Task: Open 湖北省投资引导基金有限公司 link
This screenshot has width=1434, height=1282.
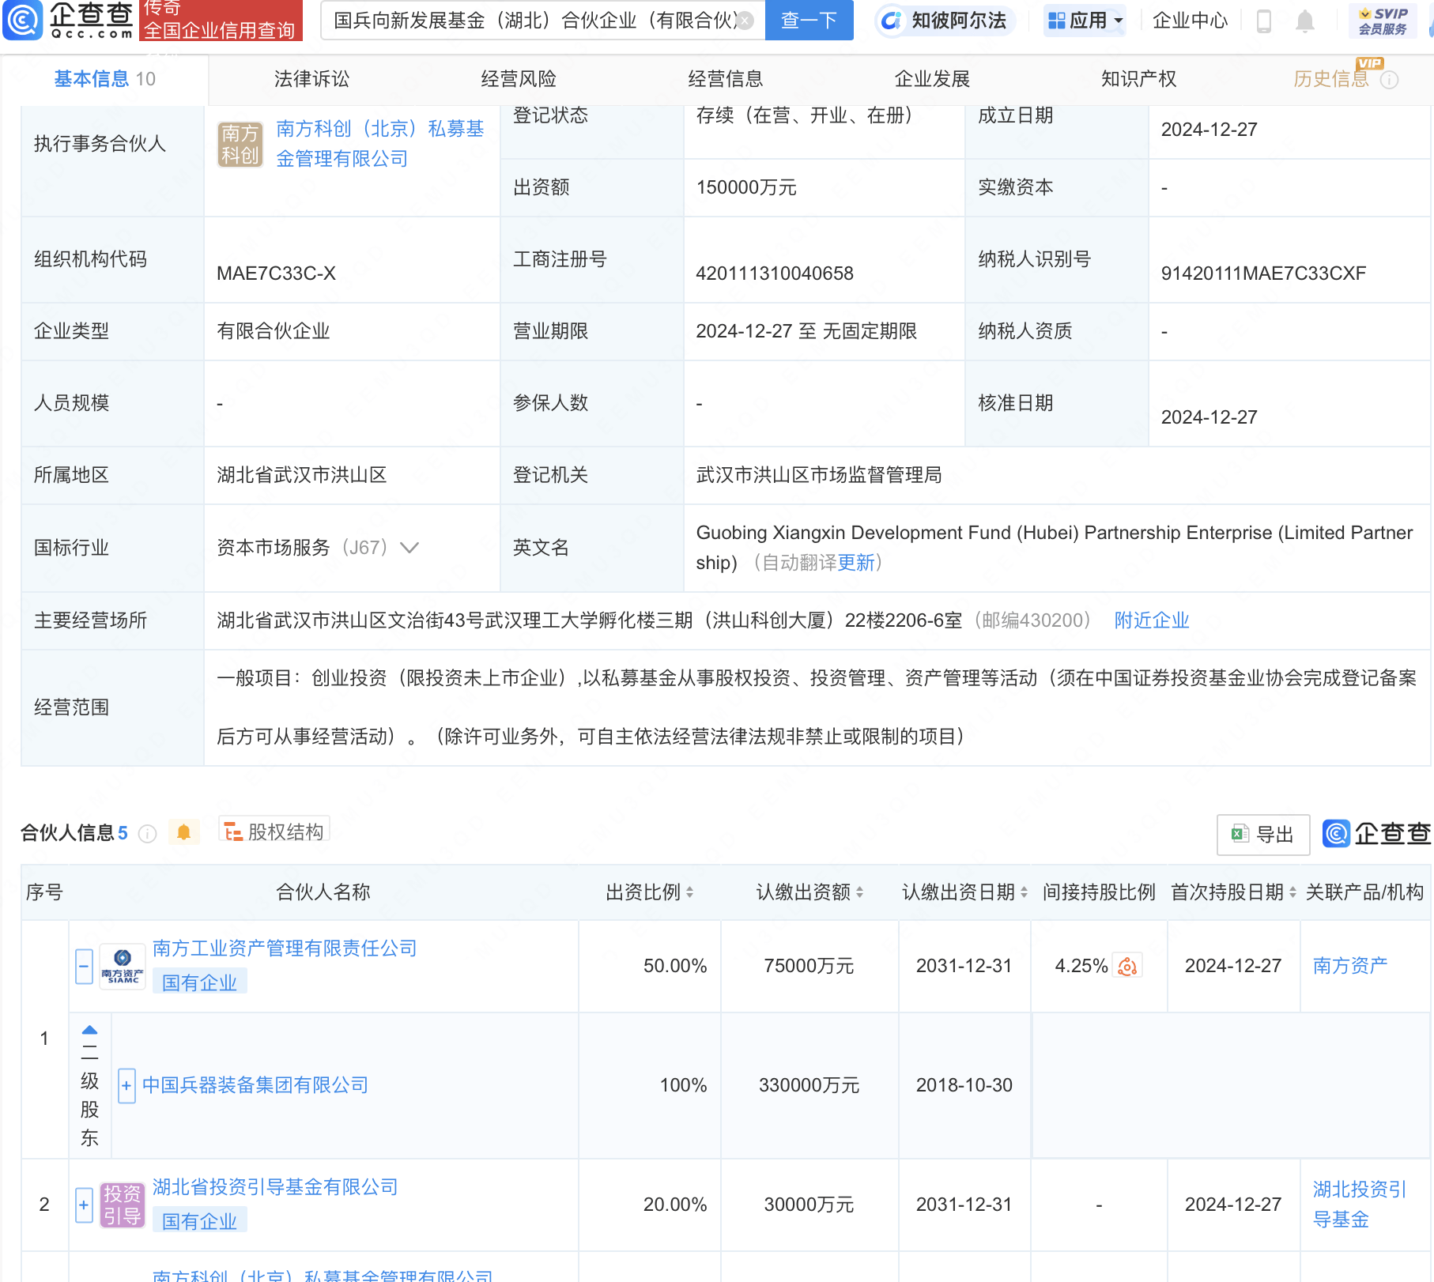Action: tap(275, 1187)
